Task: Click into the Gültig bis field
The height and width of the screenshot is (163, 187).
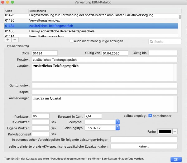Action: (x=163, y=53)
